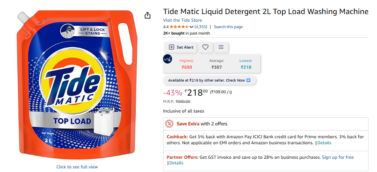Click to see full view link

77,167
